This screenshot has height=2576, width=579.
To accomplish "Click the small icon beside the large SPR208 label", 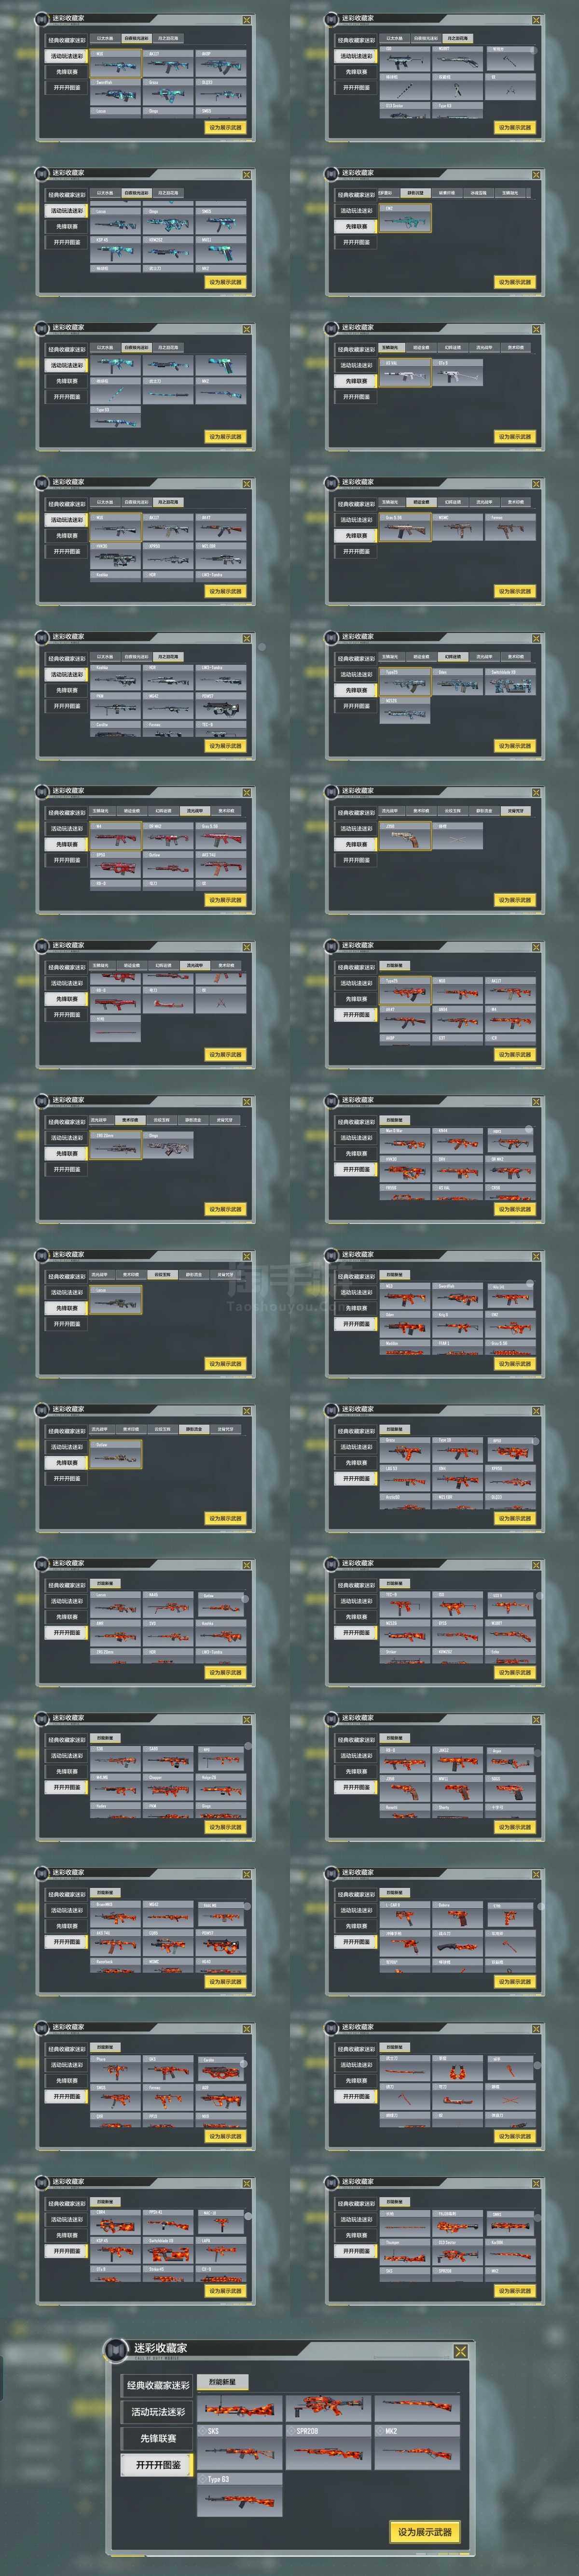I will (290, 2431).
